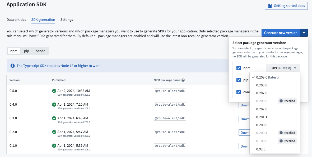
Task: Click version 0.3.0 cell
Action: 13,118
